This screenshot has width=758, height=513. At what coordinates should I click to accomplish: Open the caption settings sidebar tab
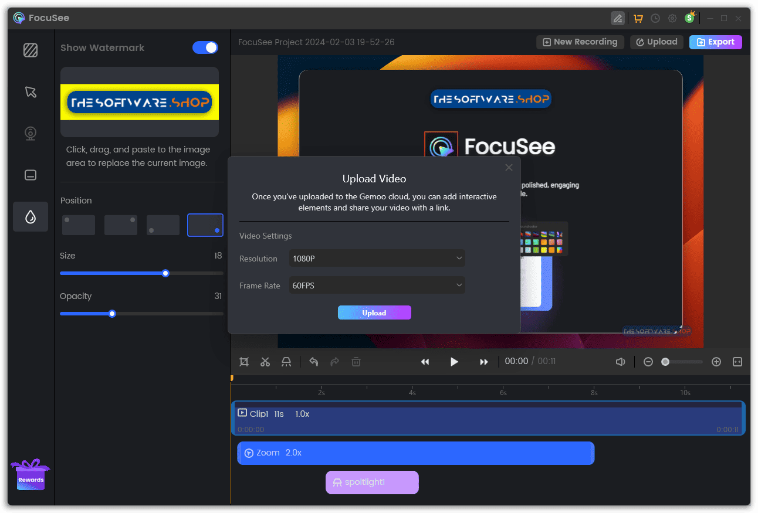tap(31, 175)
